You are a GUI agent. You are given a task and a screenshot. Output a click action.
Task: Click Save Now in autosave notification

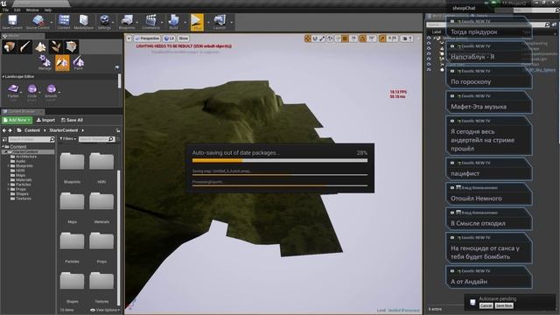504,305
